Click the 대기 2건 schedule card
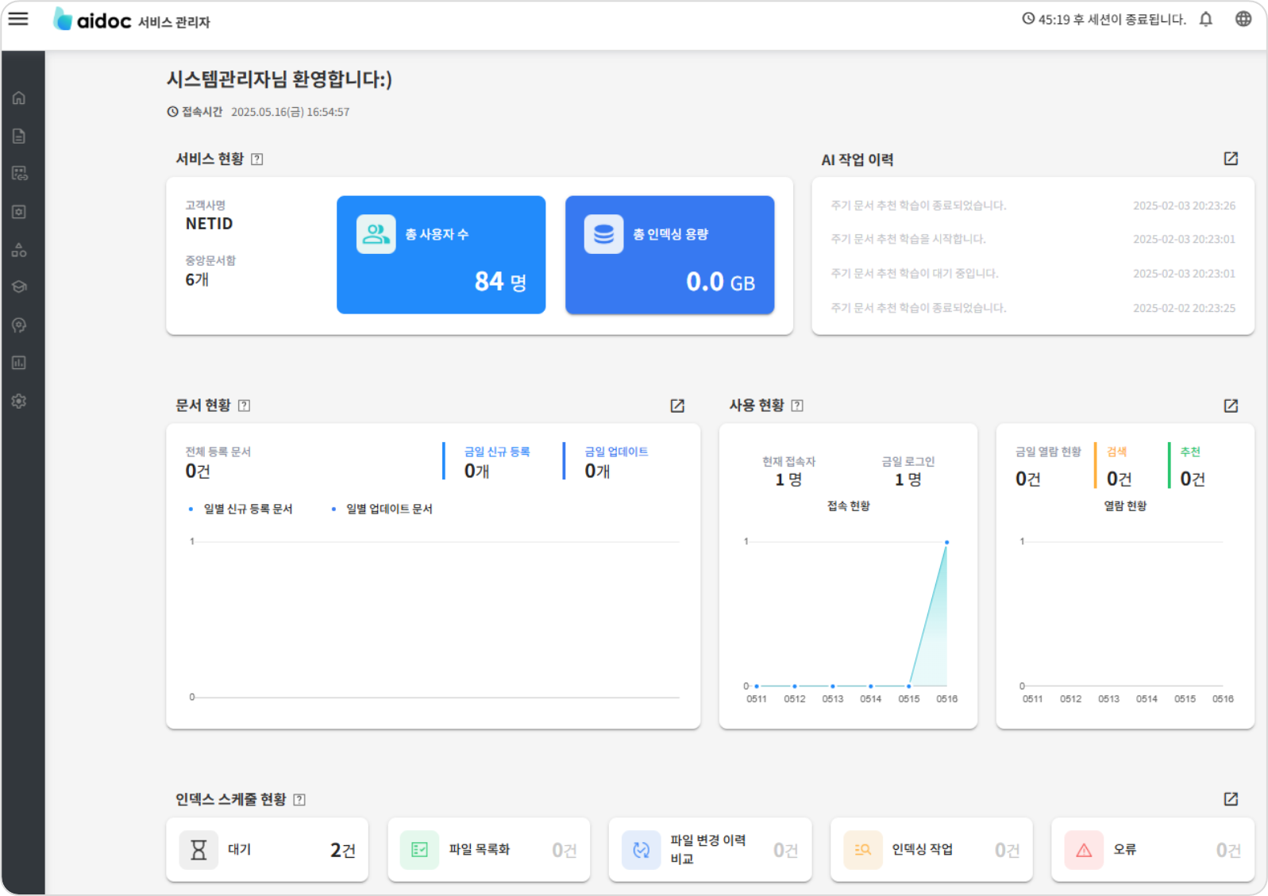1268x896 pixels. [267, 850]
